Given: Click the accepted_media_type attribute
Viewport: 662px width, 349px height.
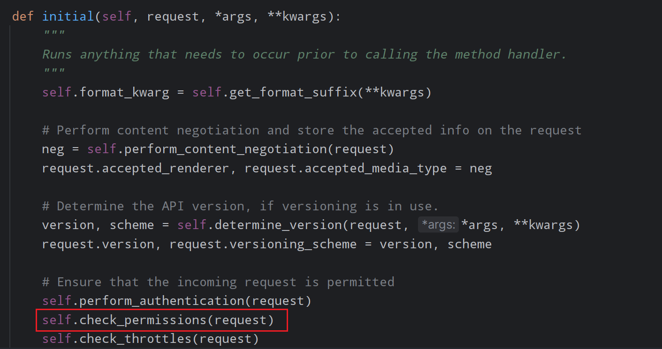Looking at the screenshot, I should tap(375, 168).
